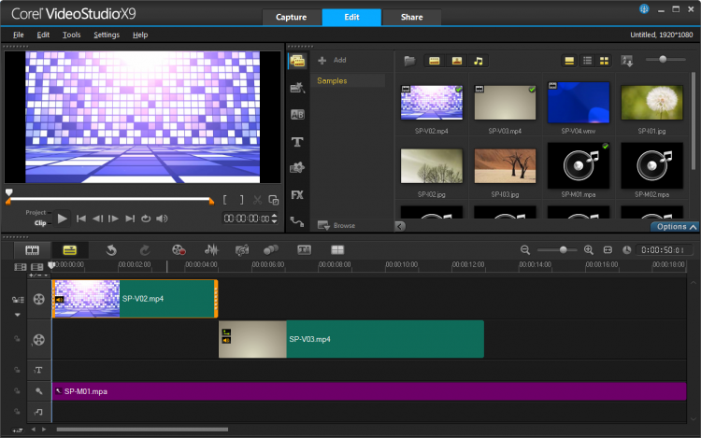Viewport: 701px width, 438px height.
Task: Open the Sound Mixer tool
Action: coord(211,250)
